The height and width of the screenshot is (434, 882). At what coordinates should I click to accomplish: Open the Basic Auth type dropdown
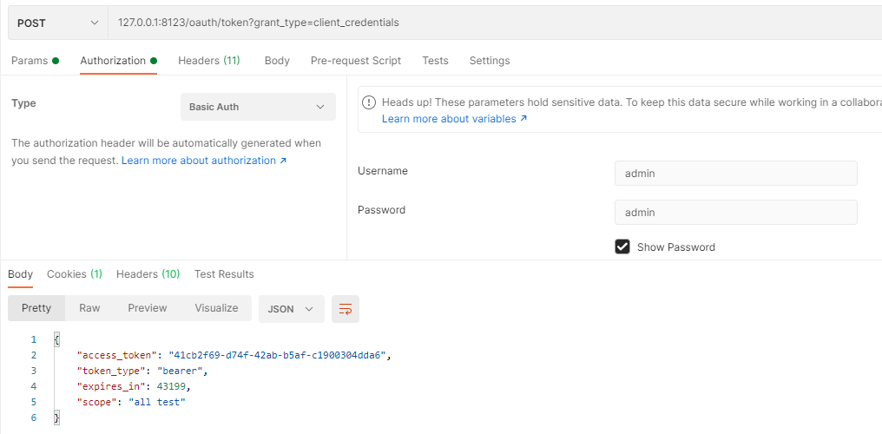258,107
